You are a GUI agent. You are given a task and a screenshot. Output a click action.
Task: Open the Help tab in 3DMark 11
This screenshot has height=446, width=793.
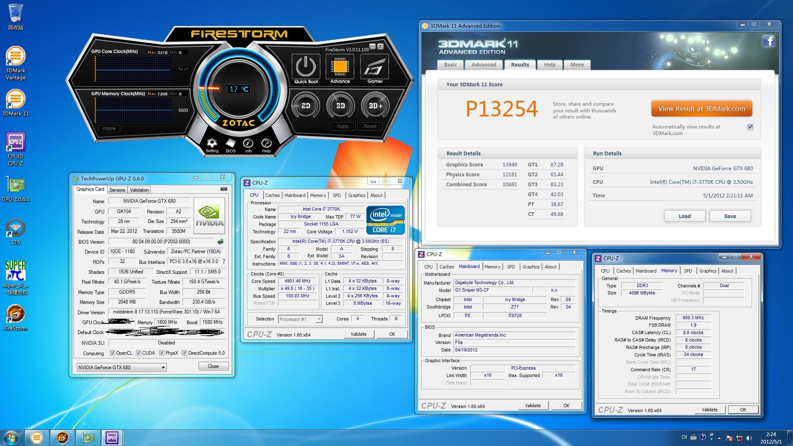[549, 65]
